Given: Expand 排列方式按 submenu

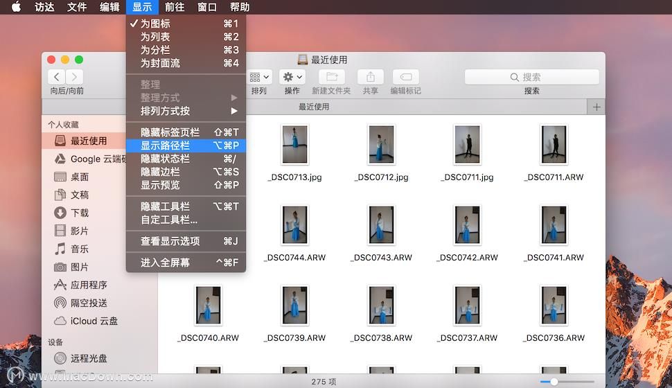Looking at the screenshot, I should coord(186,111).
